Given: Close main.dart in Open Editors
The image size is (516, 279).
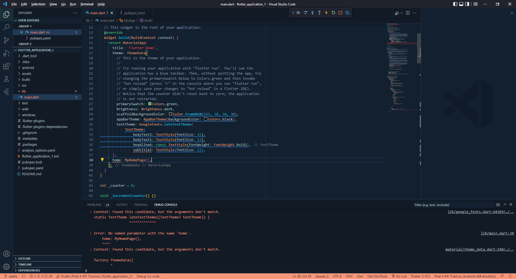Looking at the screenshot, I should (21, 32).
